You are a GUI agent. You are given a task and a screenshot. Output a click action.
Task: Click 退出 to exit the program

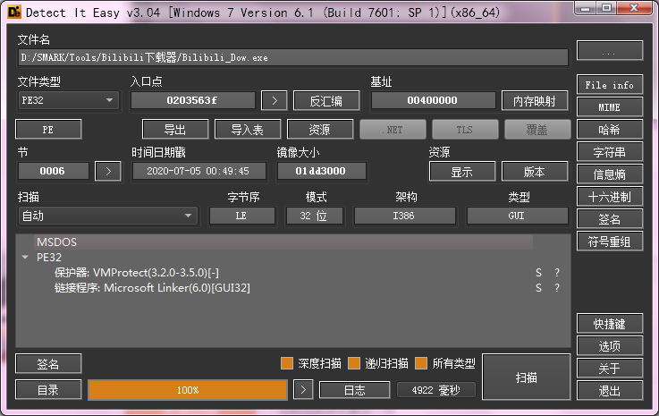click(x=610, y=391)
